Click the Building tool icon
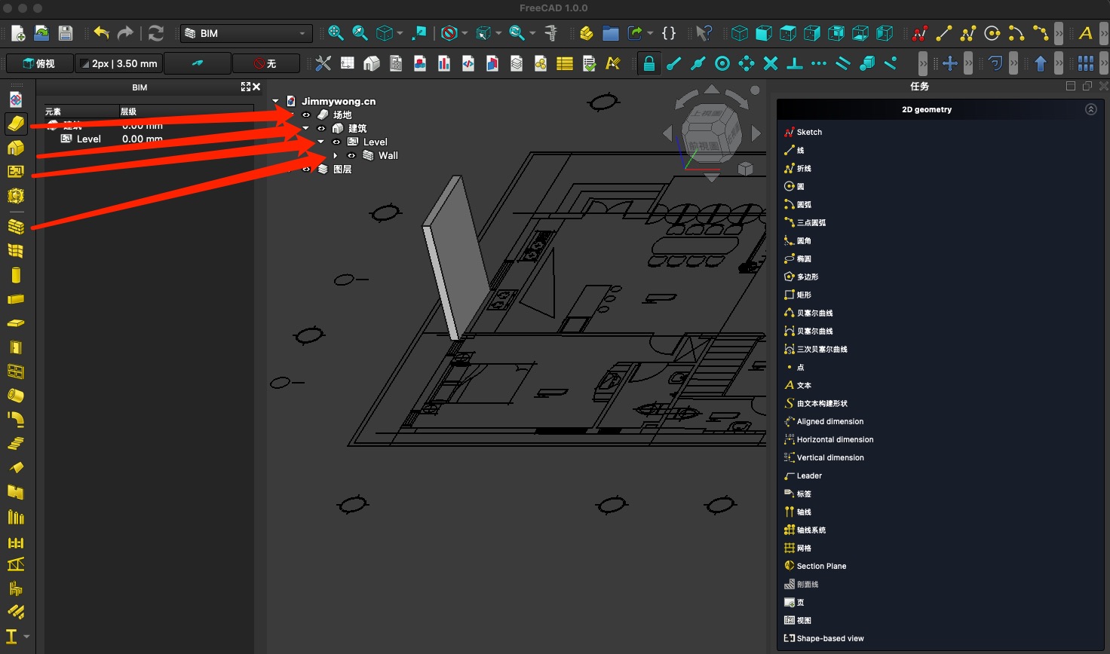 click(16, 148)
